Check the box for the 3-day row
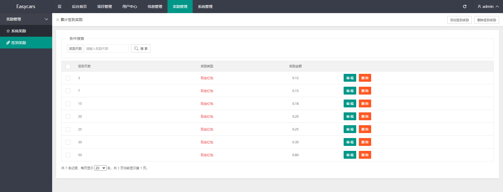The height and width of the screenshot is (192, 503). point(68,78)
